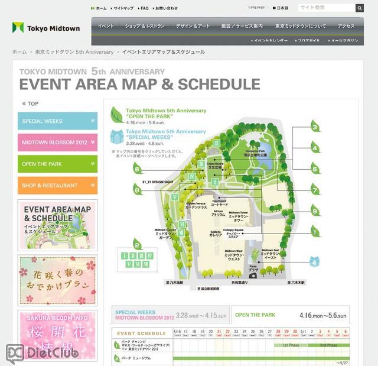Click green leaf marker number 6
The height and width of the screenshot is (366, 378).
(x=137, y=169)
